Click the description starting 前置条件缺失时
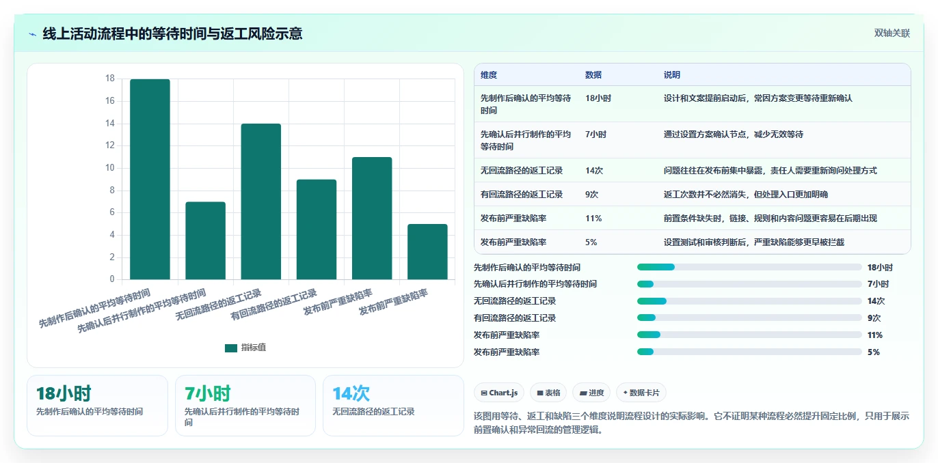Image resolution: width=938 pixels, height=463 pixels. pos(770,219)
